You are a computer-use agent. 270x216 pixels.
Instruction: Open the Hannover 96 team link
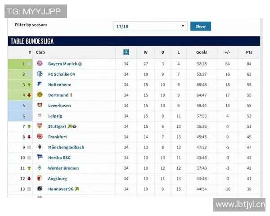(x=60, y=189)
